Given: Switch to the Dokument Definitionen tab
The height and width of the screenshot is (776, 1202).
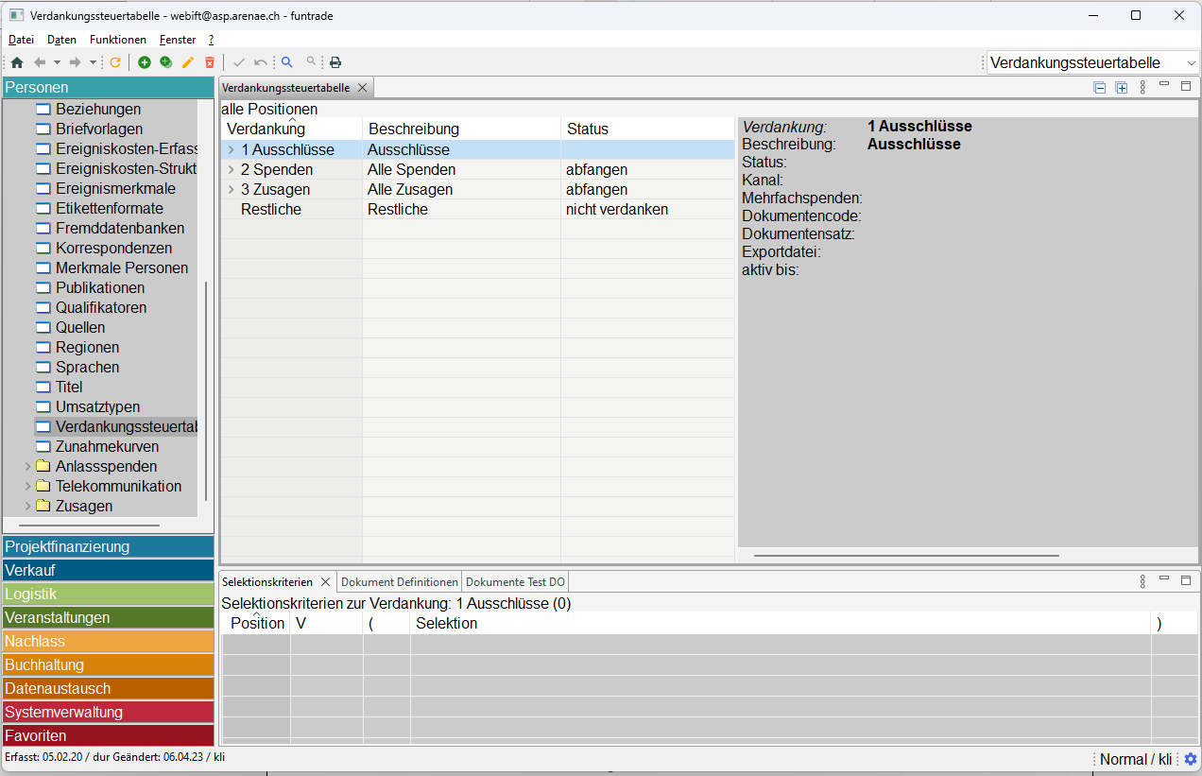Looking at the screenshot, I should point(399,582).
